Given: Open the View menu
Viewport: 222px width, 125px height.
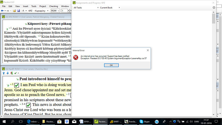Looking at the screenshot, I should [x=18, y=6].
